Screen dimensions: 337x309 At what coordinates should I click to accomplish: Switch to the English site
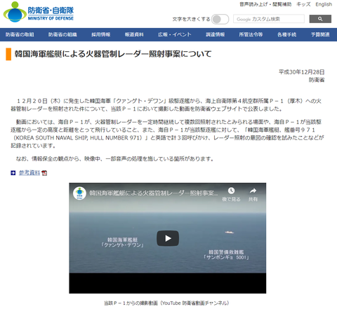click(324, 4)
